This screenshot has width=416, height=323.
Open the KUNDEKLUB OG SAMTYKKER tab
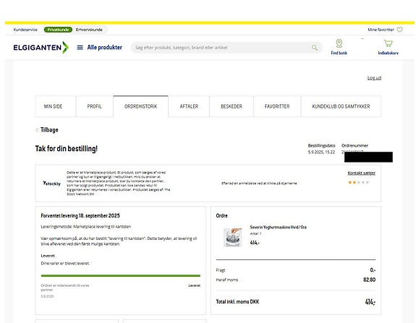pos(341,106)
